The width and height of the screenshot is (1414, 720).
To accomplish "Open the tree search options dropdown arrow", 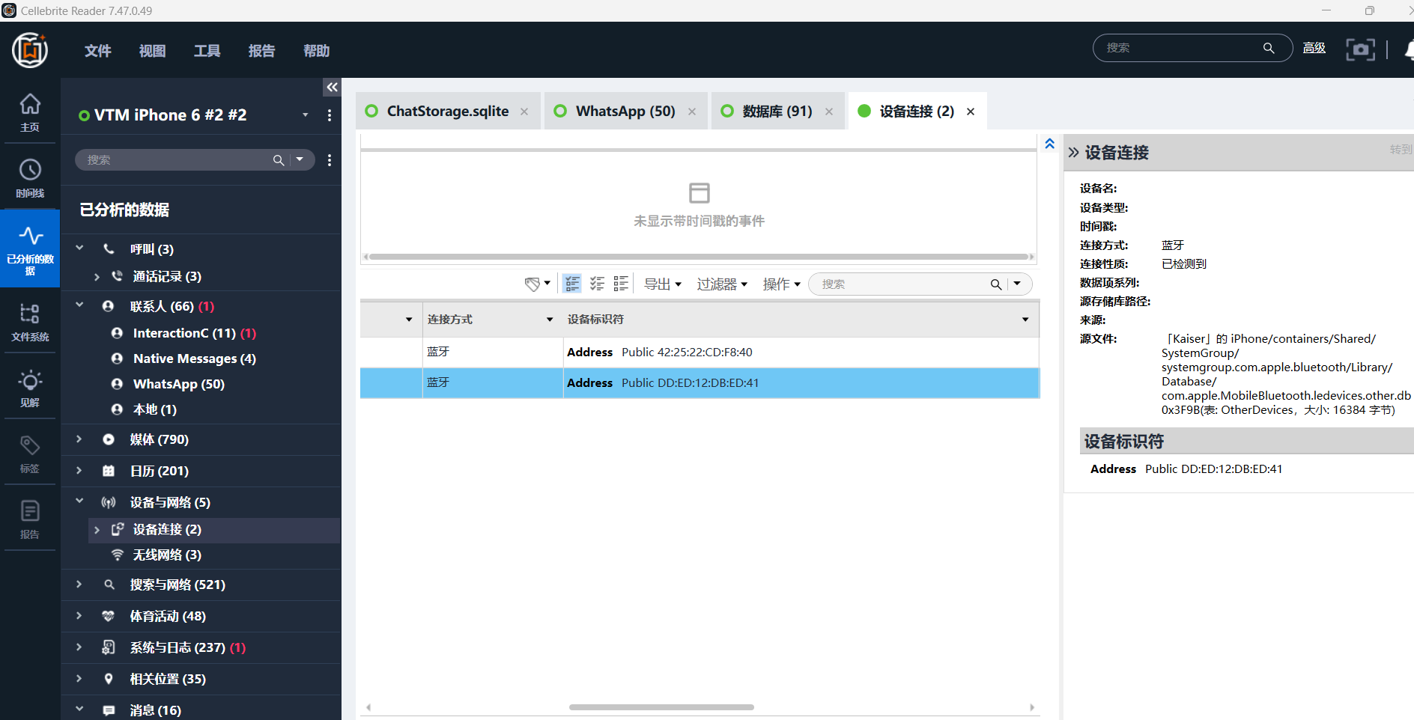I will point(300,159).
